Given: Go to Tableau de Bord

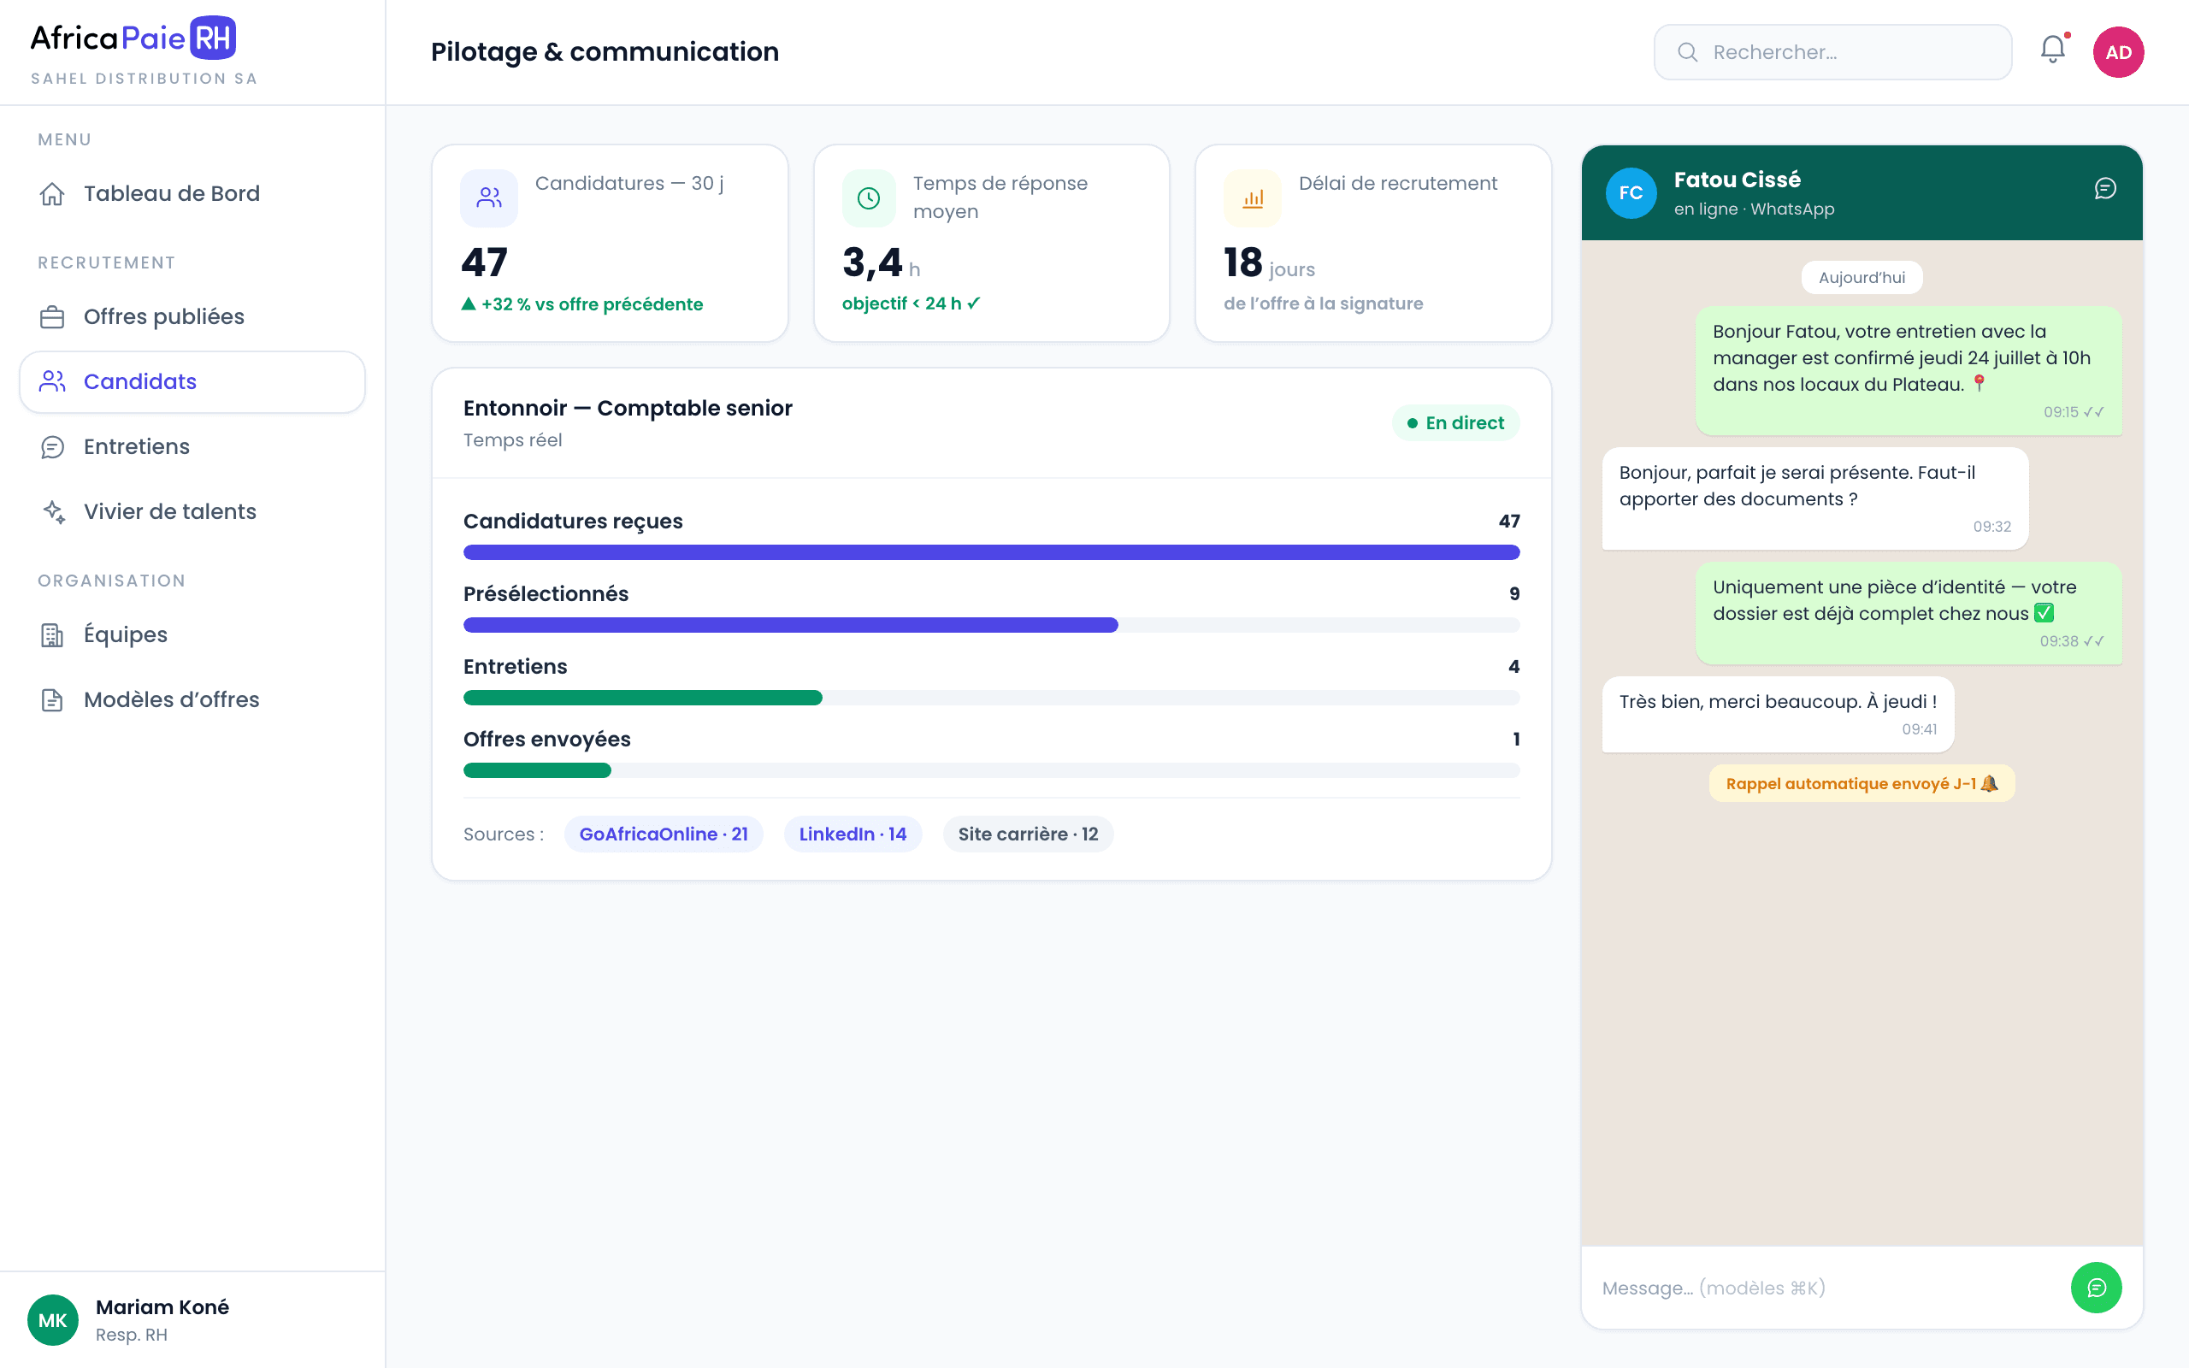Looking at the screenshot, I should click(x=192, y=193).
